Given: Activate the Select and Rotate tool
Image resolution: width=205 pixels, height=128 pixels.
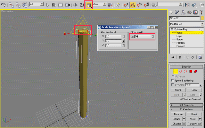Looking at the screenshot, I should point(82,5).
